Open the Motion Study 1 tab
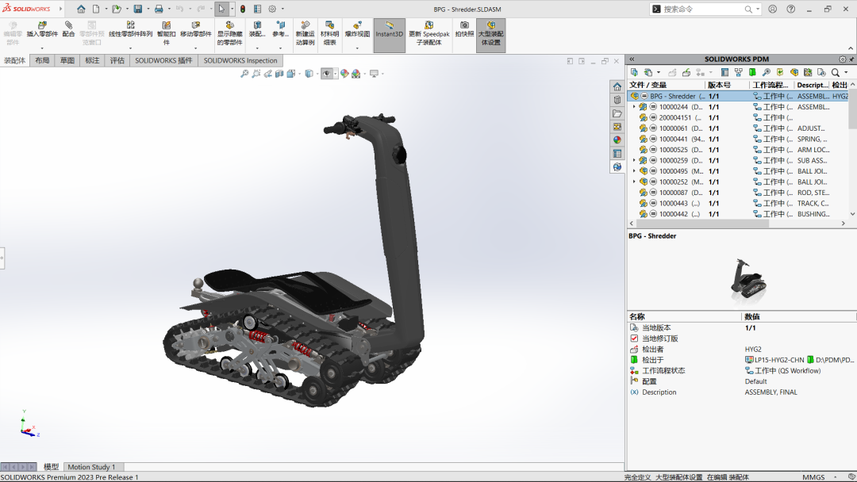 tap(91, 467)
